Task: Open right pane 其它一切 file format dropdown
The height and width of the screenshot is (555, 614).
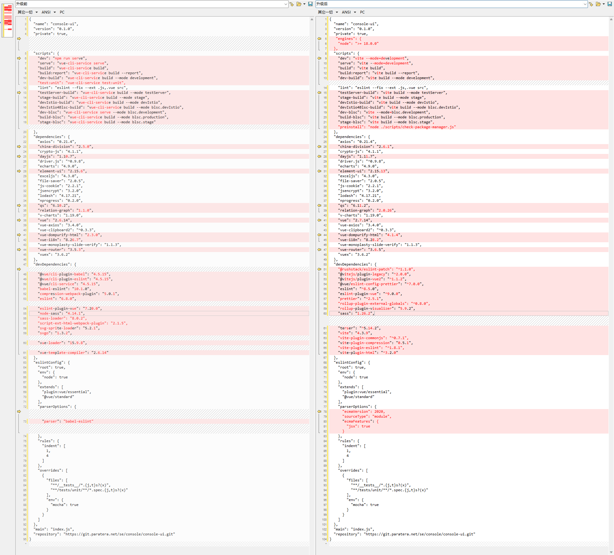Action: point(328,12)
